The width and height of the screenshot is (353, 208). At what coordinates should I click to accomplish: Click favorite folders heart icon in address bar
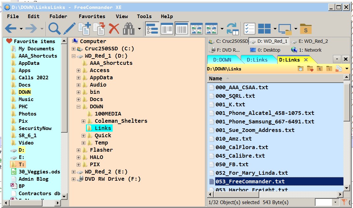coord(310,69)
